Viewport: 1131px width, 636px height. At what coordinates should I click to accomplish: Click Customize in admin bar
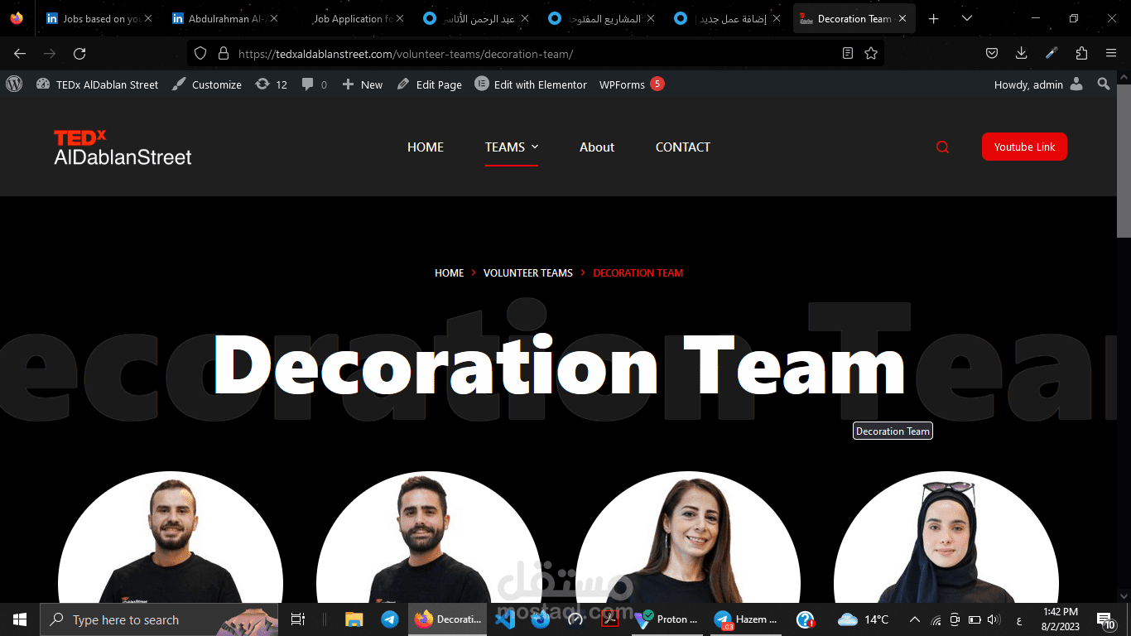point(207,84)
